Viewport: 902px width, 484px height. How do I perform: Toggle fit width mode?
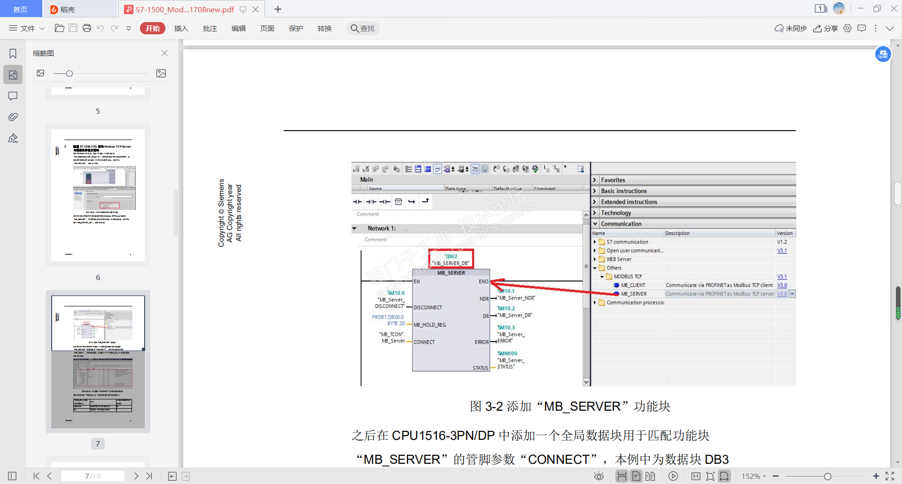click(724, 476)
